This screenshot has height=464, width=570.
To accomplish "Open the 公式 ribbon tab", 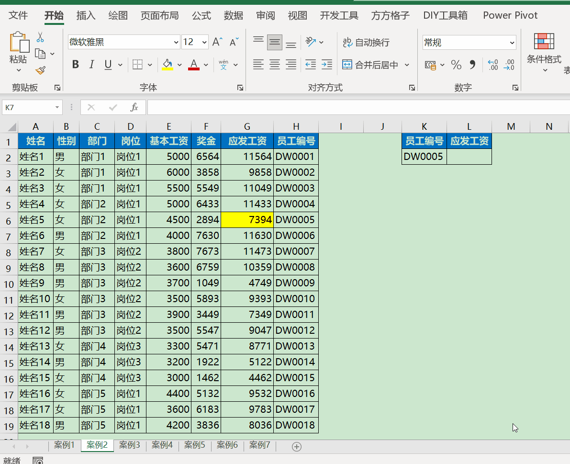I will [201, 15].
